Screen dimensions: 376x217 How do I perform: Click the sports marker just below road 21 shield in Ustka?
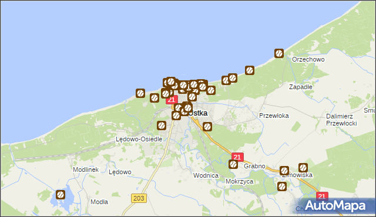point(178,108)
